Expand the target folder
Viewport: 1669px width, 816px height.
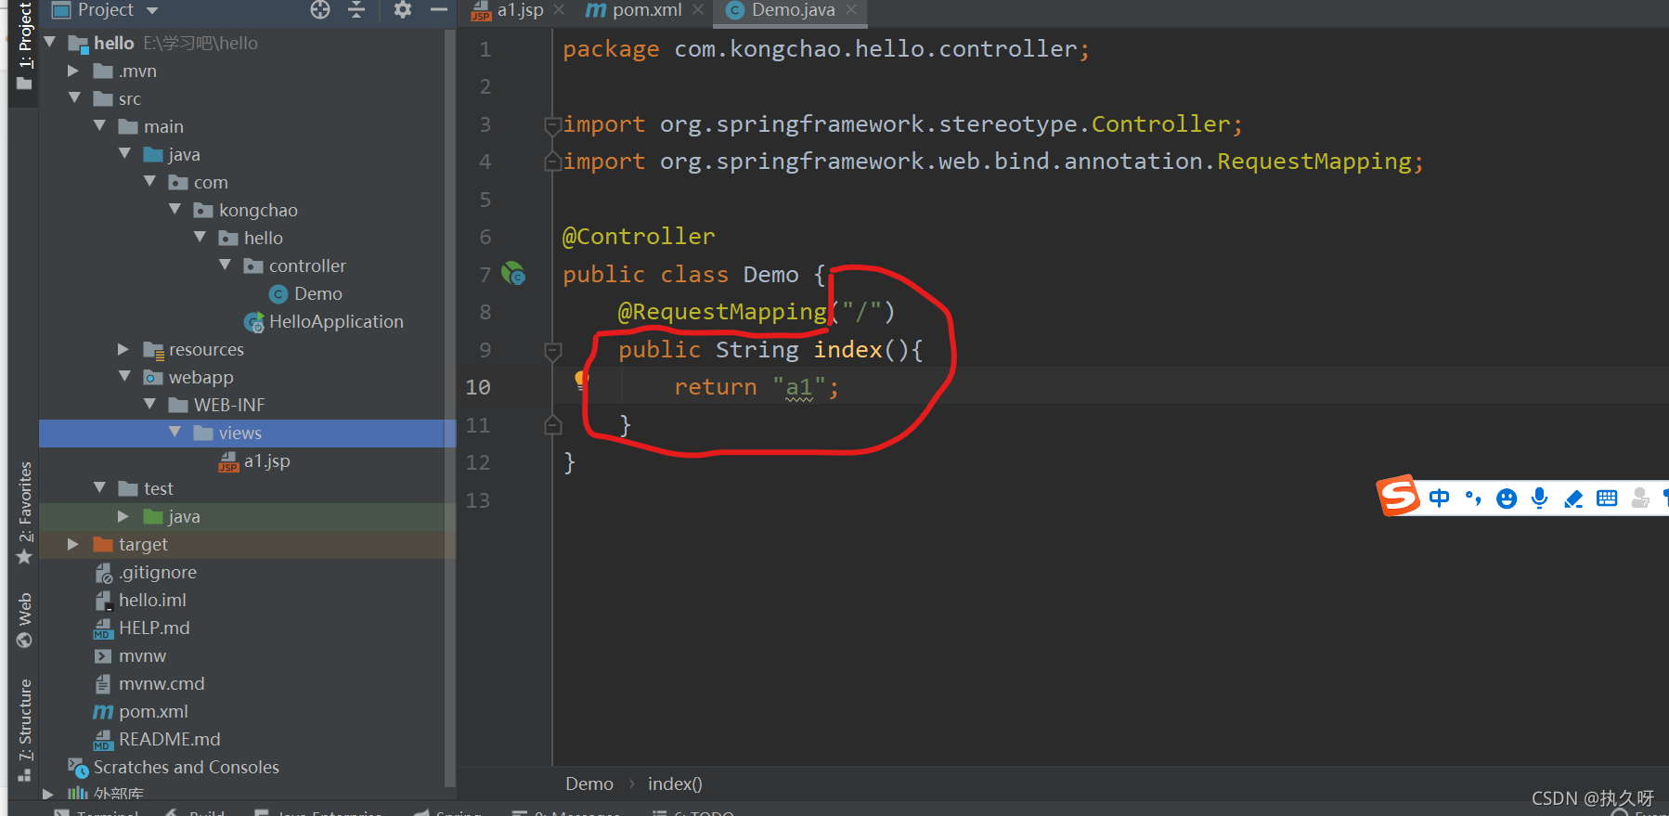pyautogui.click(x=73, y=544)
